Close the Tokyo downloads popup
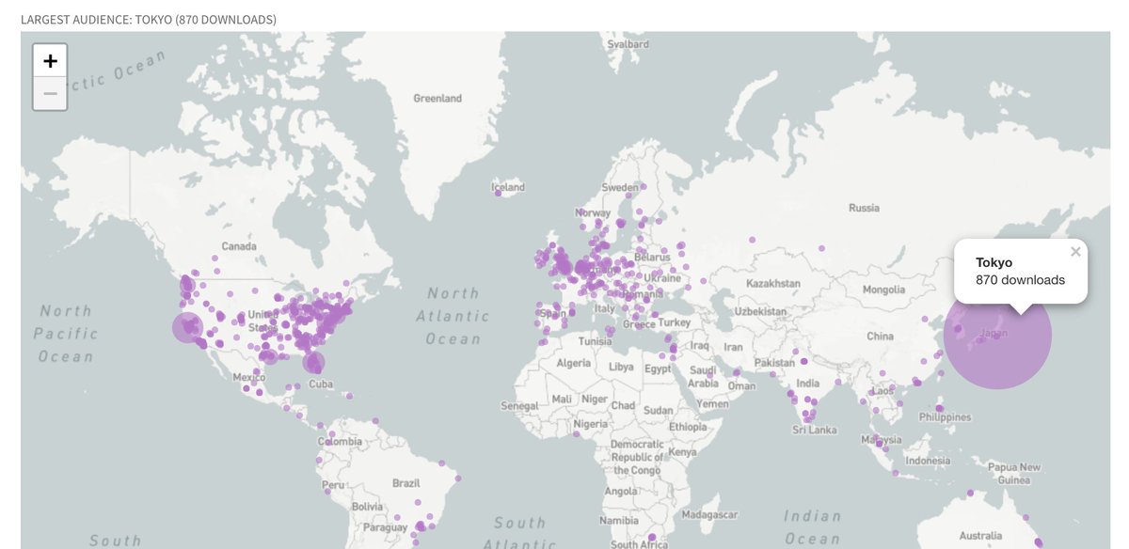Viewport: 1129px width, 549px height. tap(1075, 252)
